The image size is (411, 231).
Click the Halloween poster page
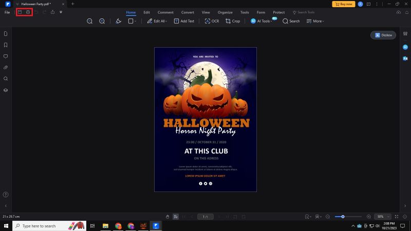pos(206,120)
